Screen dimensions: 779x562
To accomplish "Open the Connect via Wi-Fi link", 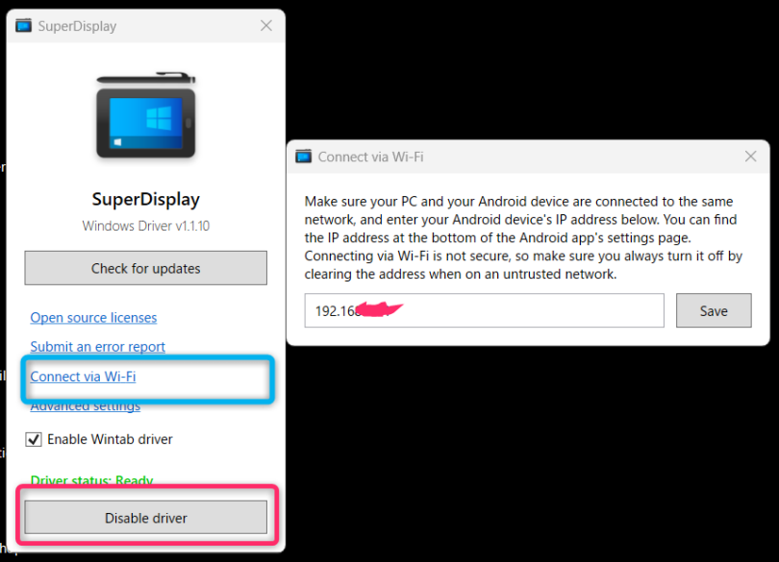I will tap(83, 377).
